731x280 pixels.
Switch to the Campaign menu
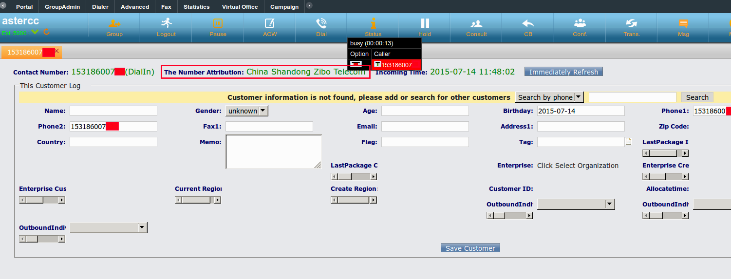pyautogui.click(x=284, y=7)
